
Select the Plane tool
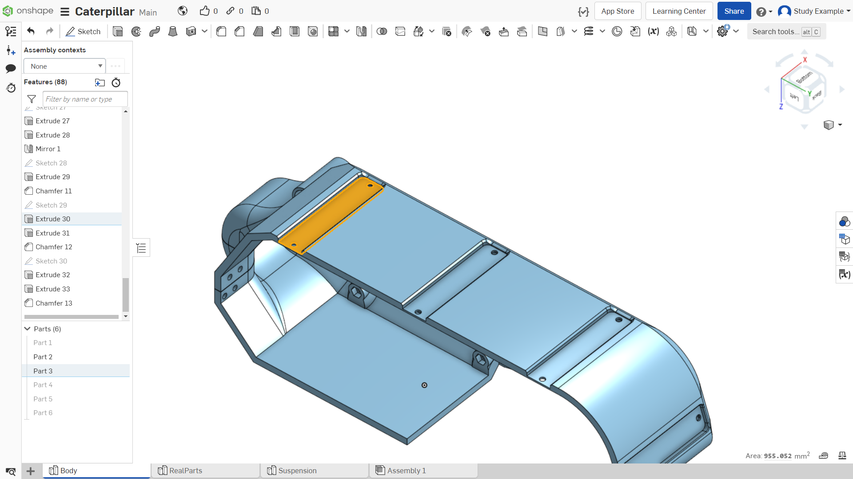pos(542,31)
